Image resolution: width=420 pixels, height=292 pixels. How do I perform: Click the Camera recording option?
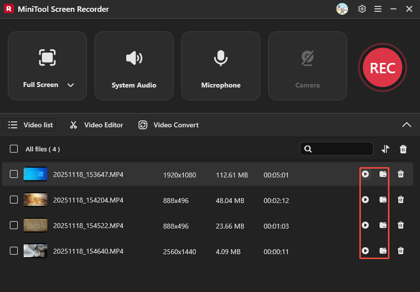coord(307,65)
